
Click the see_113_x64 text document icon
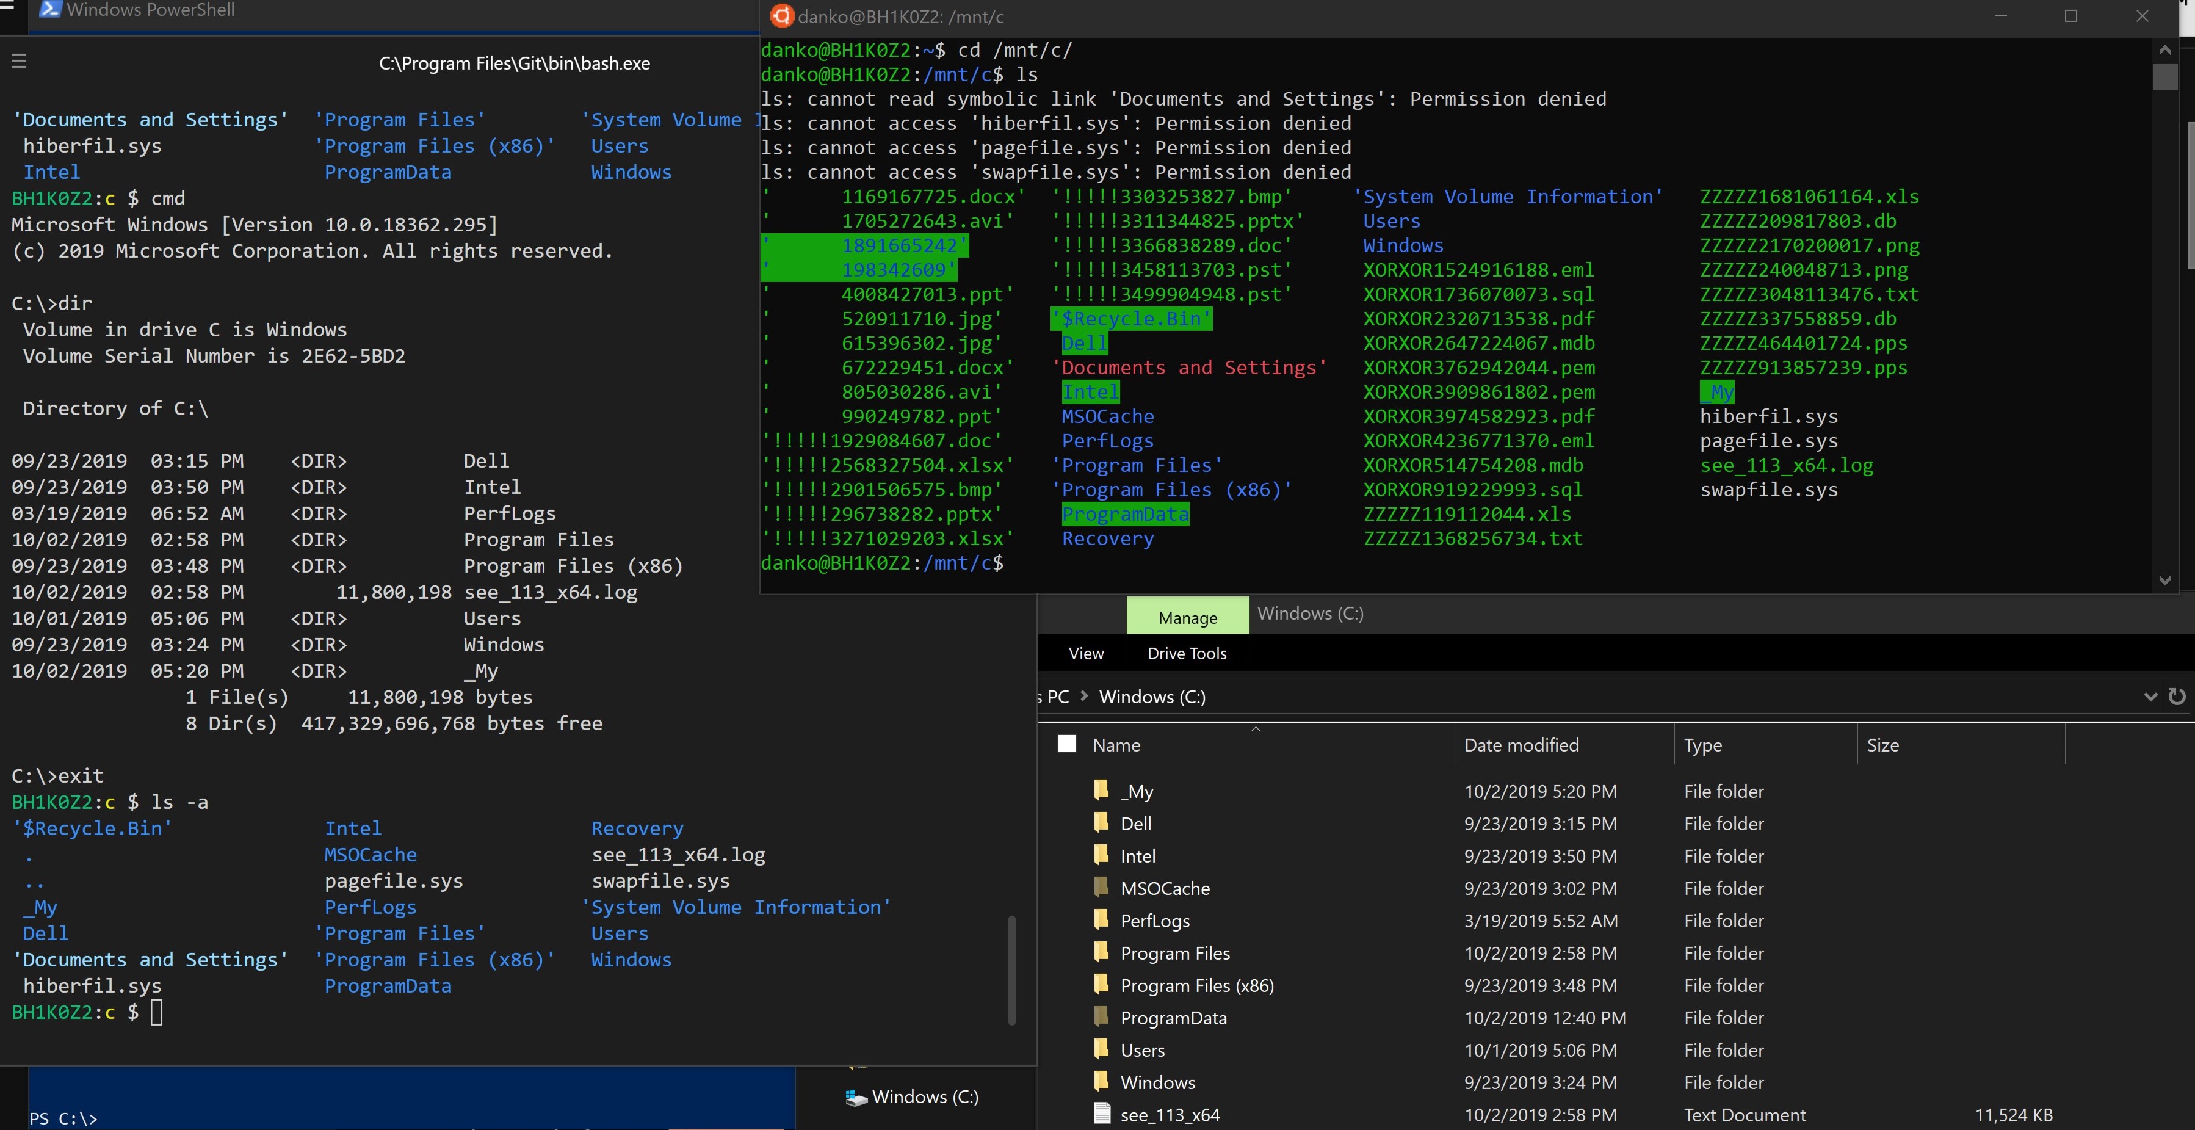coord(1102,1114)
